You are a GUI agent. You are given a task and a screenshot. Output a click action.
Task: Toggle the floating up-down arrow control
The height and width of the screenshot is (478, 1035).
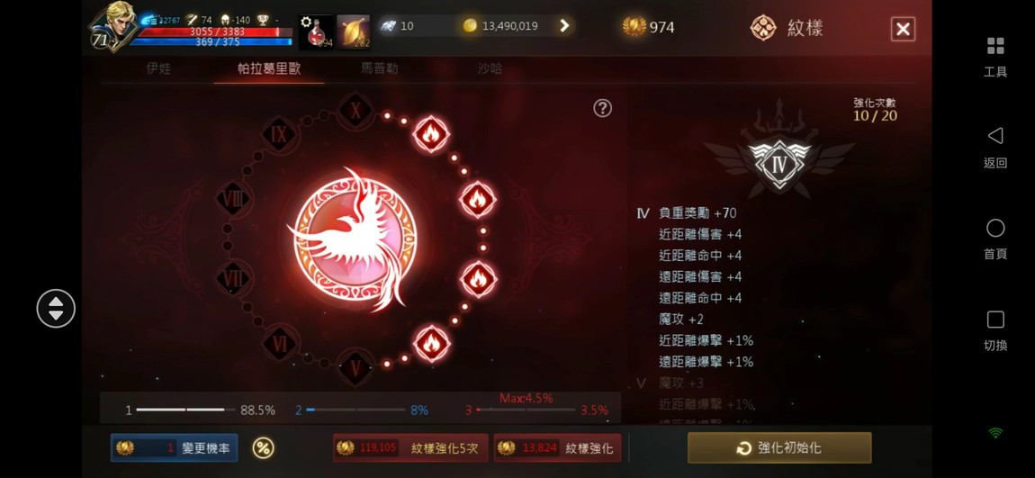pyautogui.click(x=56, y=309)
